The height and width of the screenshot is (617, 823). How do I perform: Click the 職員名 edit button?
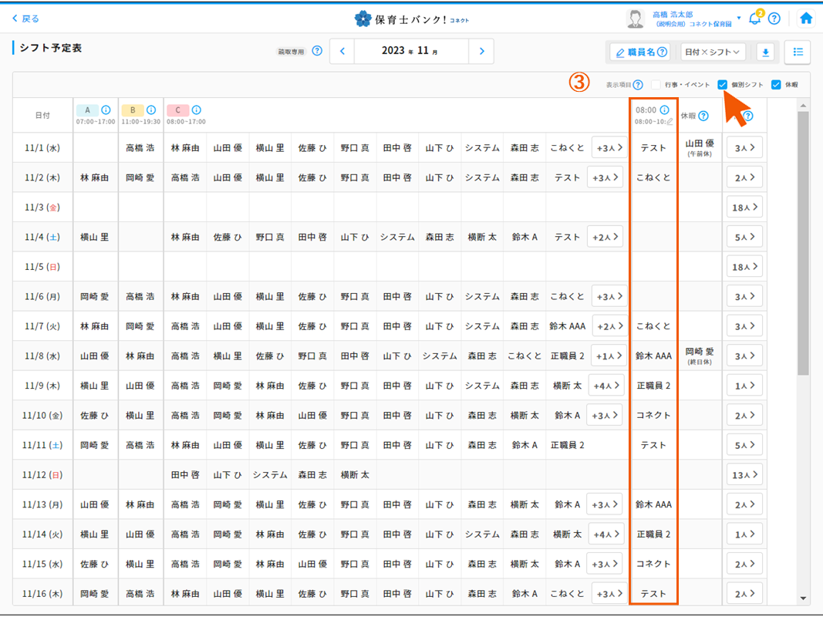[640, 52]
